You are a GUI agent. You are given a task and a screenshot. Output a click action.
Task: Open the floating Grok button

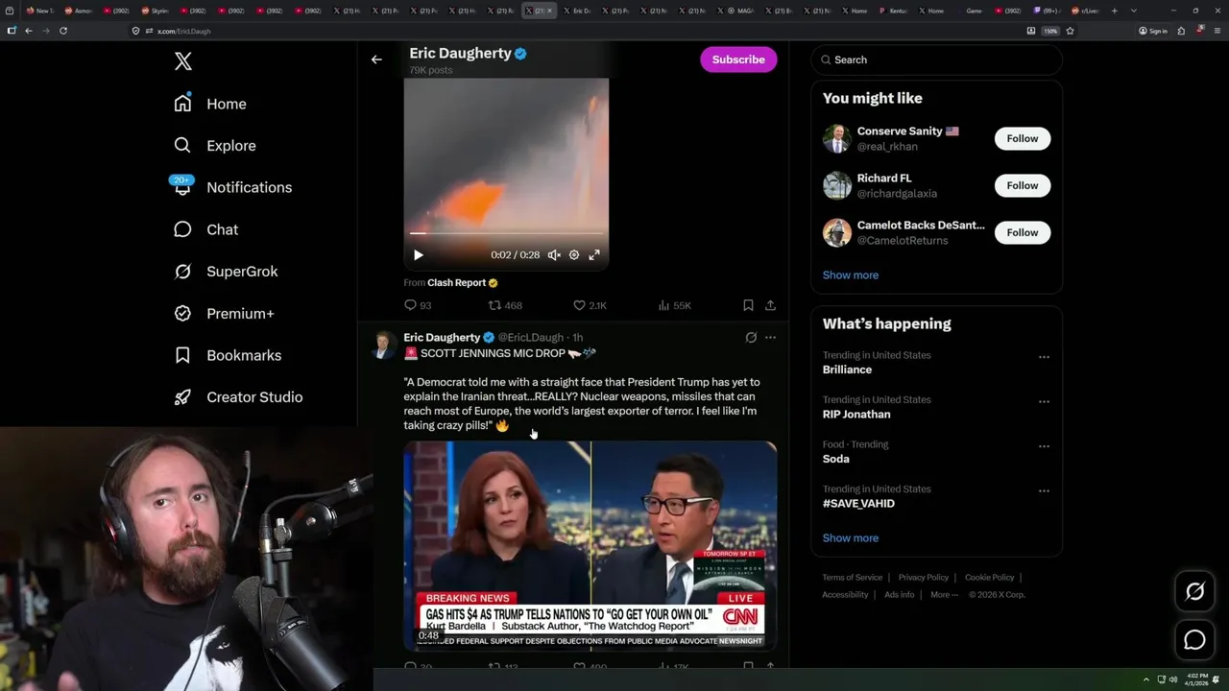point(1194,592)
